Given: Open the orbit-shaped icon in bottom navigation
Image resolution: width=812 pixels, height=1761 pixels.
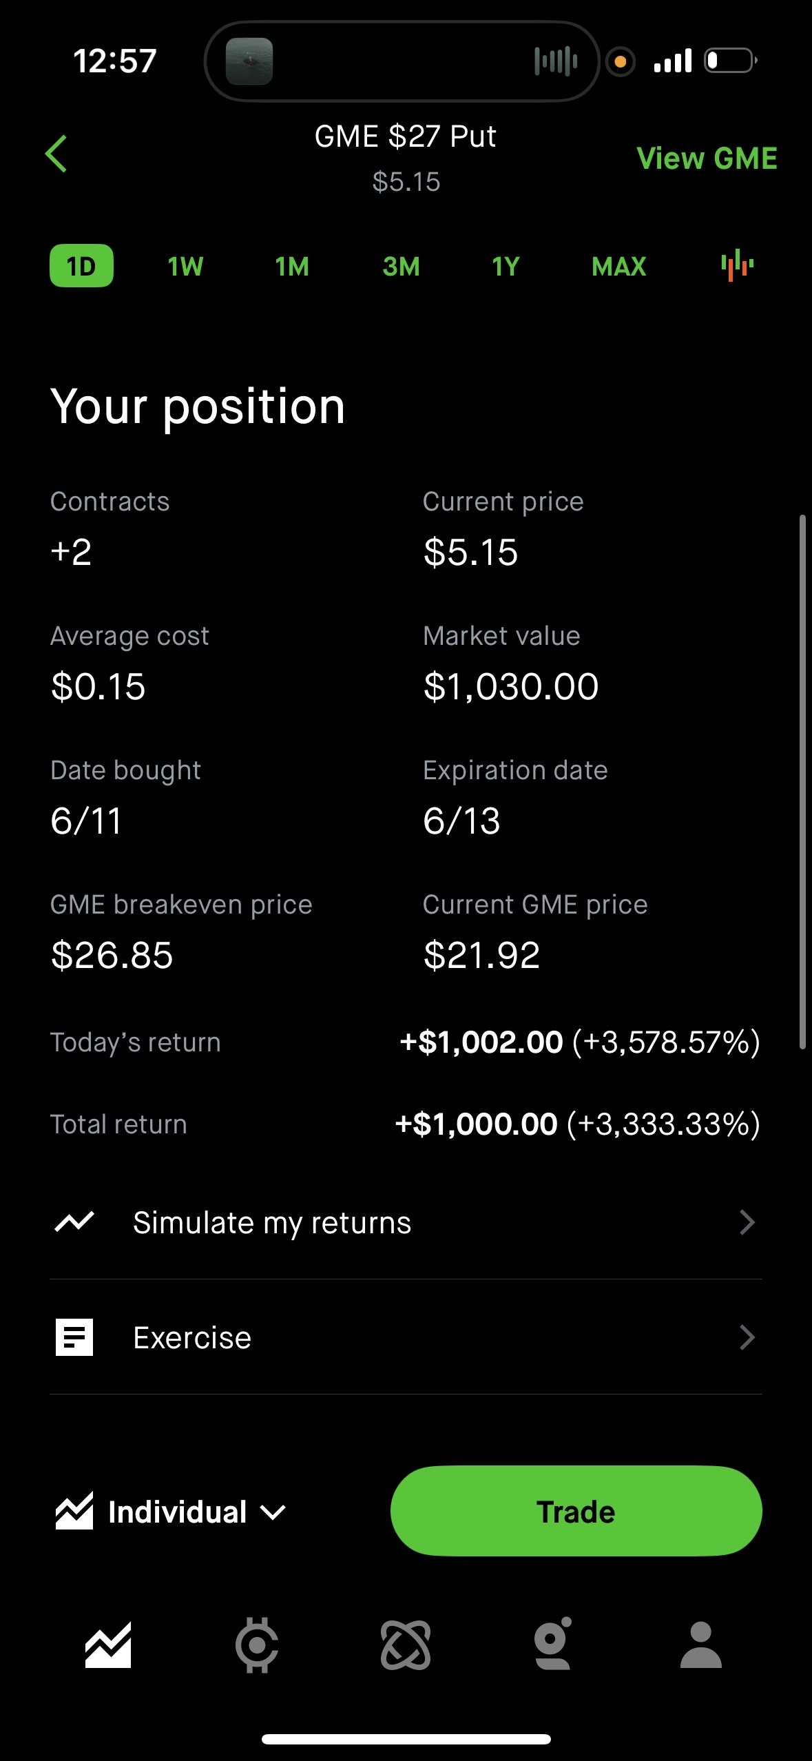Looking at the screenshot, I should 406,1645.
